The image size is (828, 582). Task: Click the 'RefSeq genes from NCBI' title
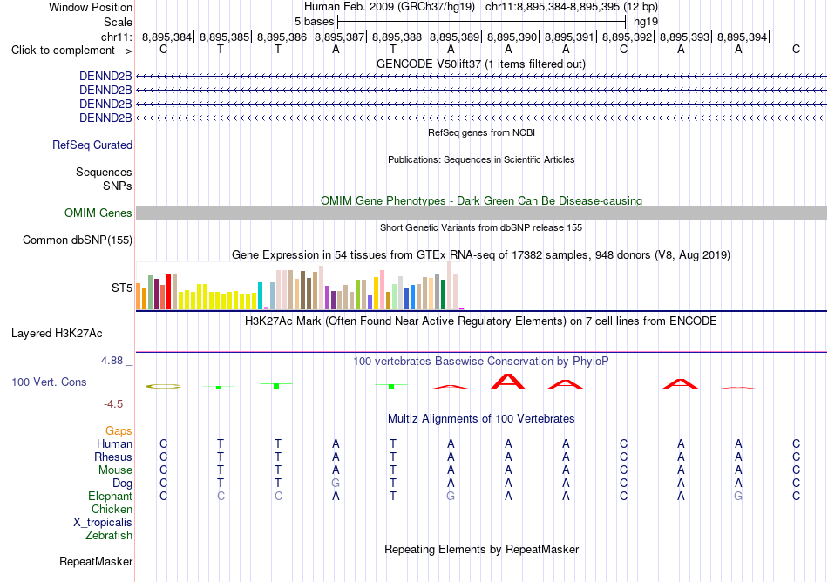481,132
